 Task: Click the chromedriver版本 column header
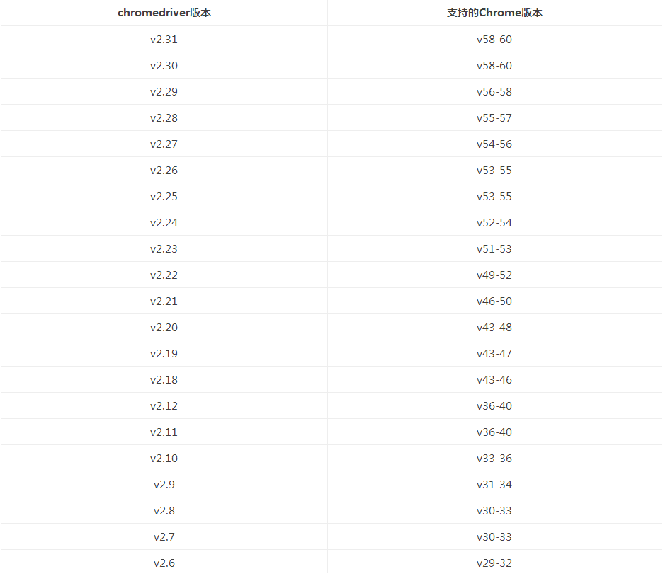pos(164,13)
